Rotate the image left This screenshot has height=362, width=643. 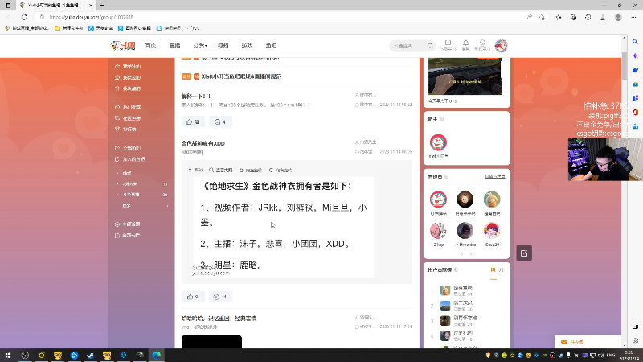click(x=251, y=170)
